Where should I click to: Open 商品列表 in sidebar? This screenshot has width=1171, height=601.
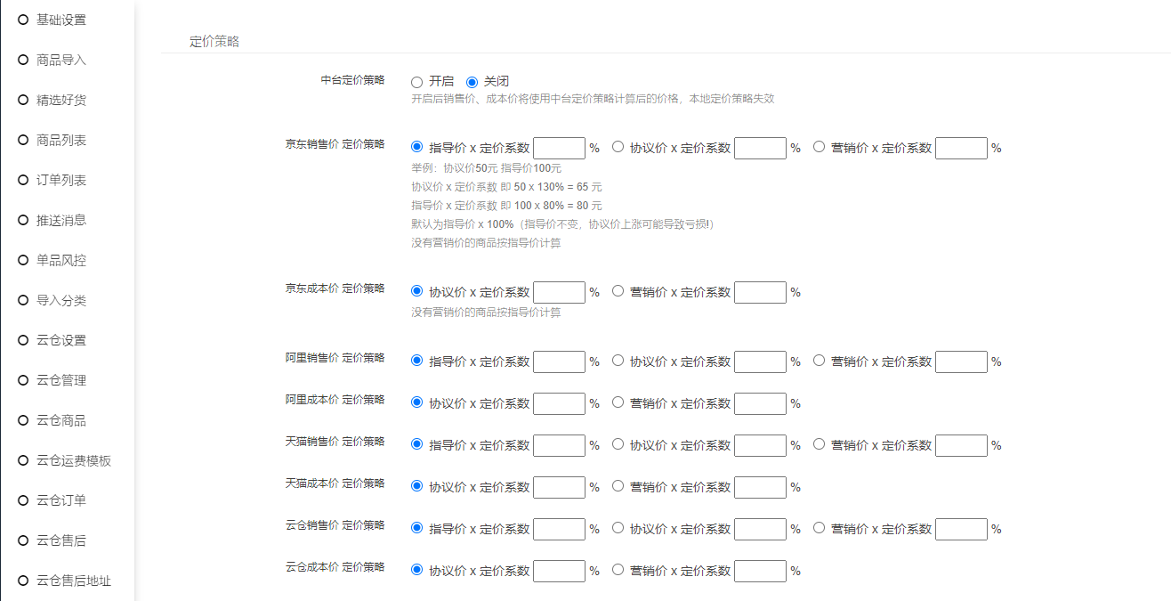pyautogui.click(x=61, y=140)
